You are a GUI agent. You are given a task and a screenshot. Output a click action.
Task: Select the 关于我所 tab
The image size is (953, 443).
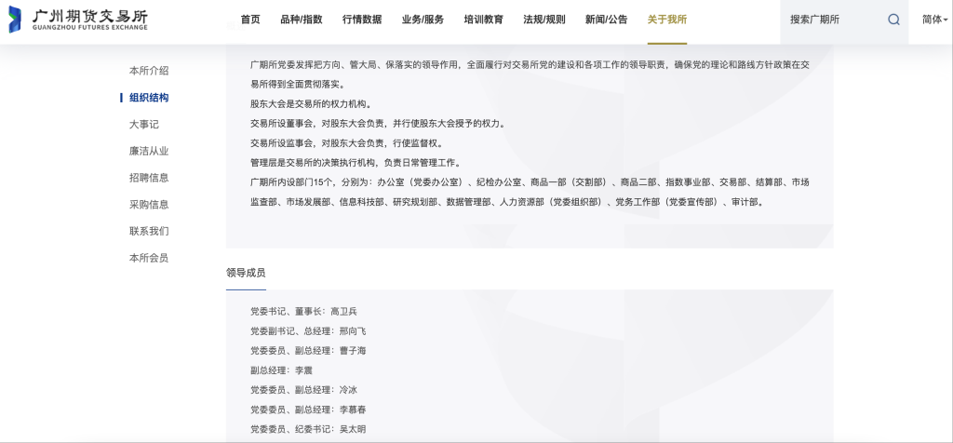pyautogui.click(x=666, y=20)
